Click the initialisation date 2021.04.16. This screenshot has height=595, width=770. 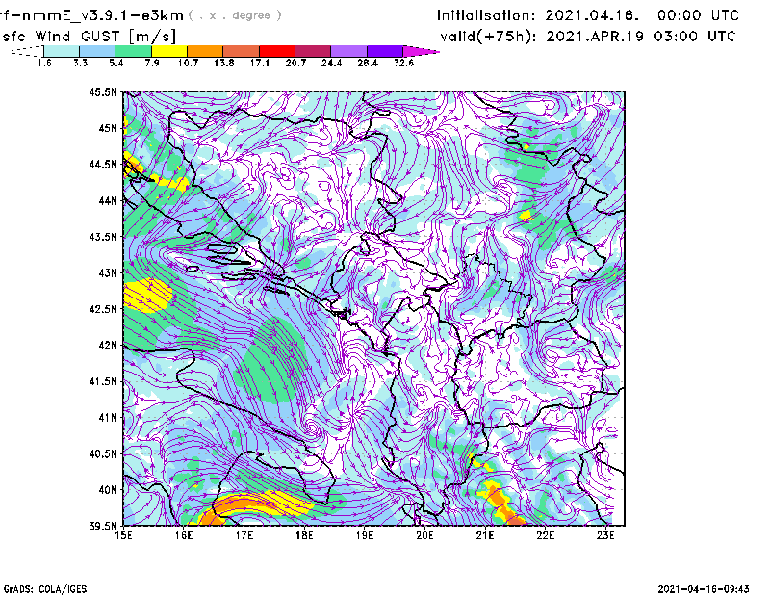click(592, 15)
